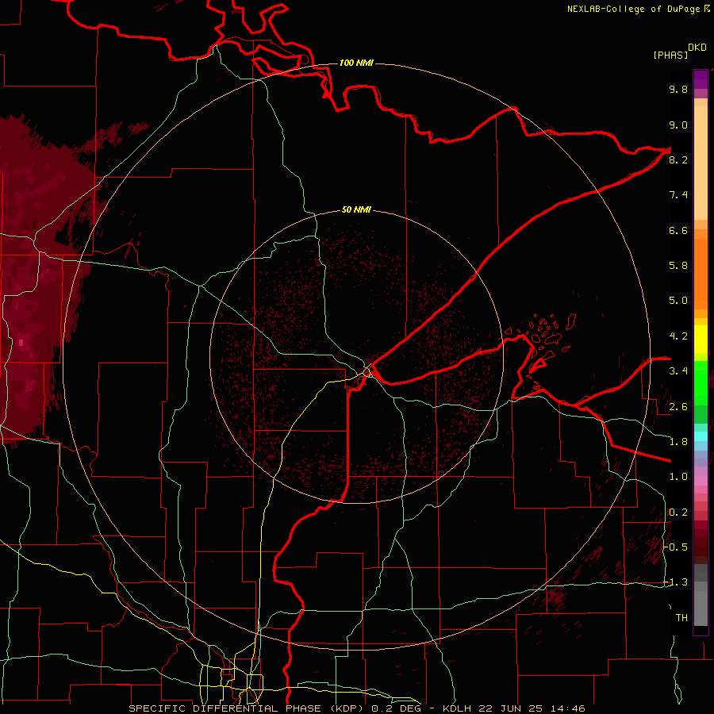The height and width of the screenshot is (714, 714).
Task: Pick the purple swatch at the top of the color bar
Action: [701, 79]
